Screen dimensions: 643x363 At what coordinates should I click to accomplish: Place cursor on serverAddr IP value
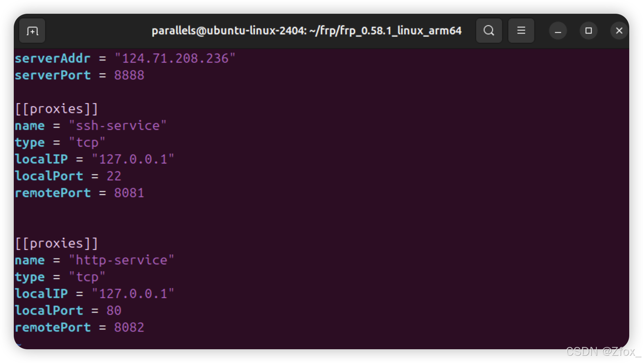click(x=175, y=58)
